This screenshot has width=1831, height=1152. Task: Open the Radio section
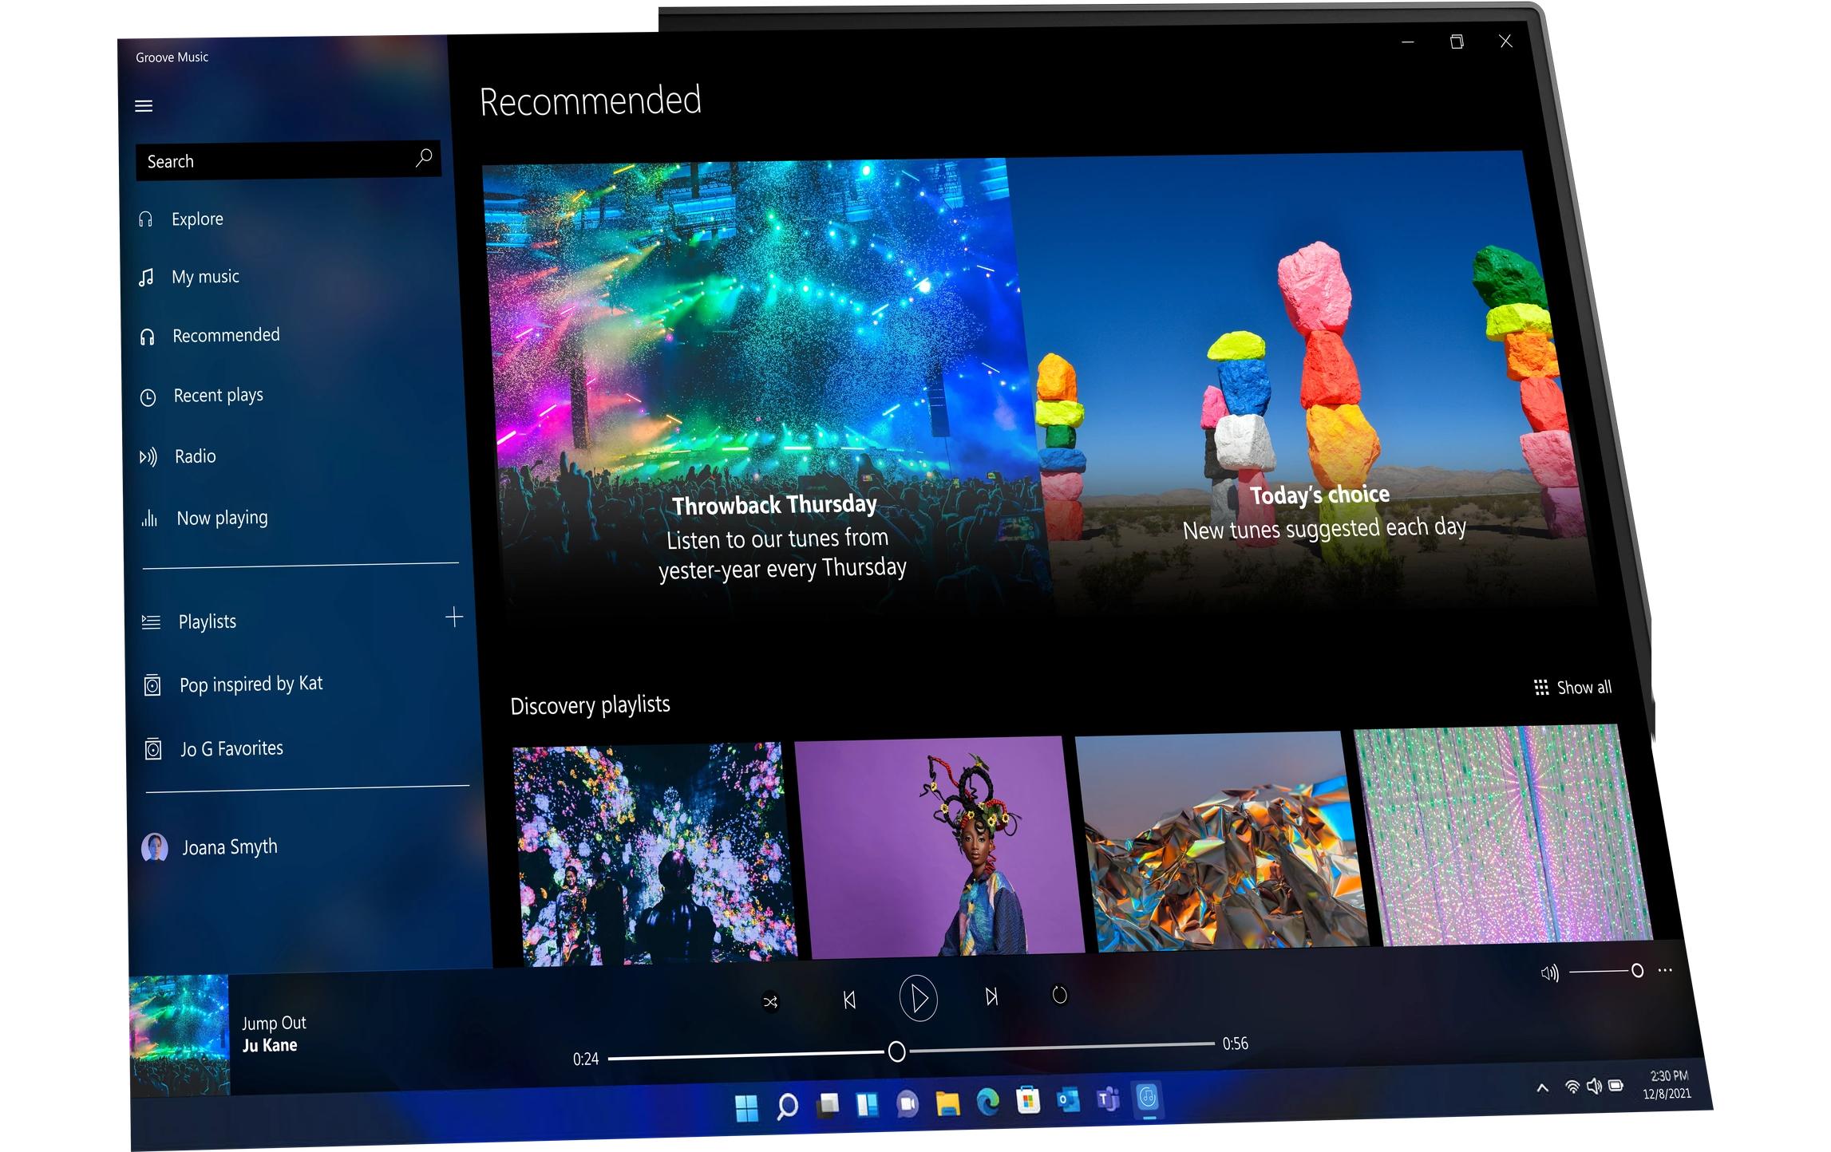(195, 456)
